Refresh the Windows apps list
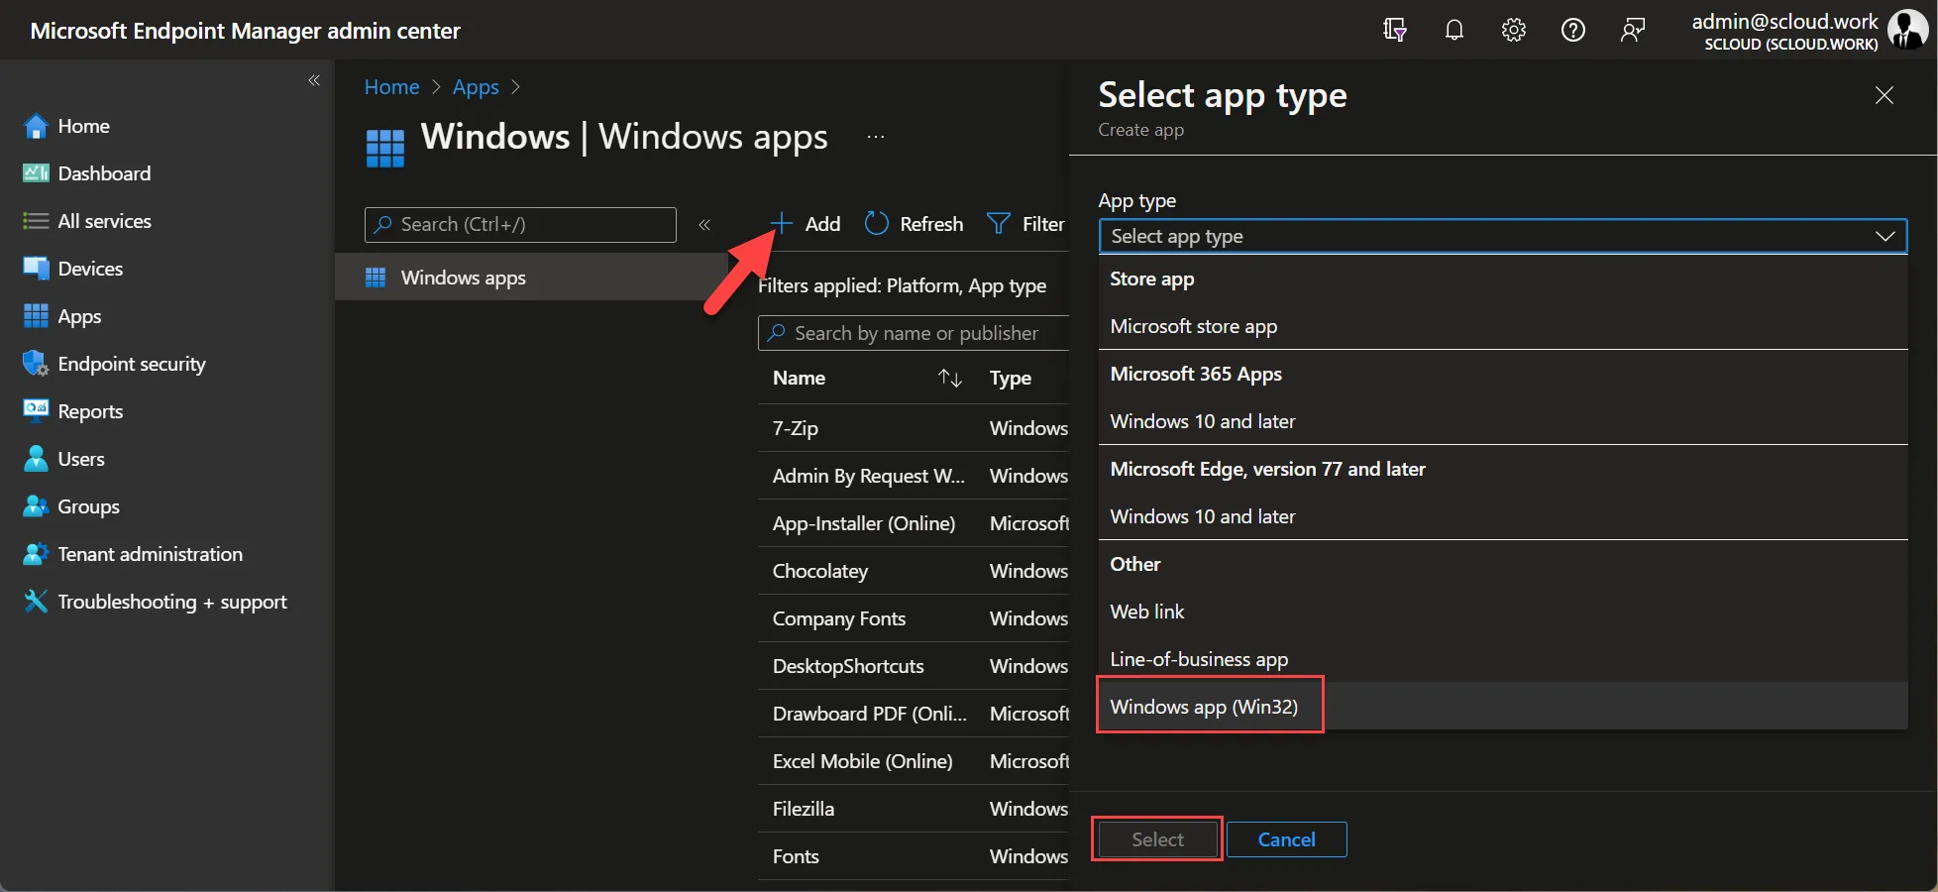1938x892 pixels. [x=914, y=224]
